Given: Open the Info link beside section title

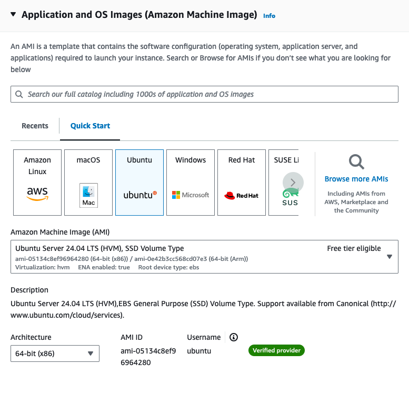Looking at the screenshot, I should tap(269, 16).
